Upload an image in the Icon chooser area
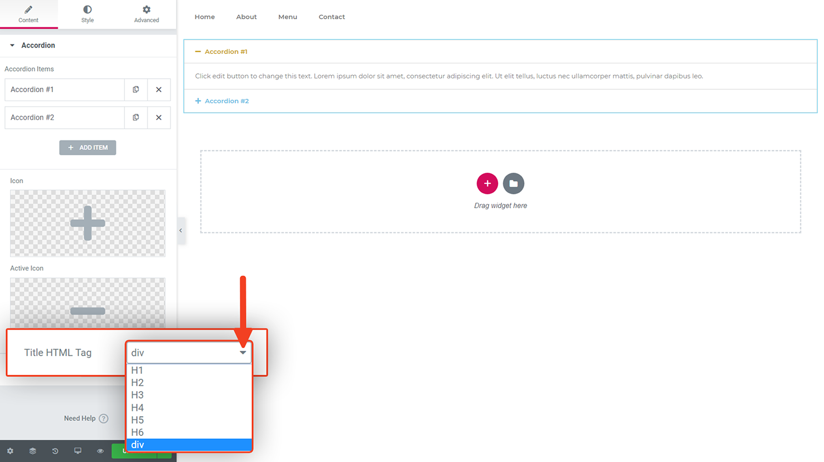 [87, 223]
